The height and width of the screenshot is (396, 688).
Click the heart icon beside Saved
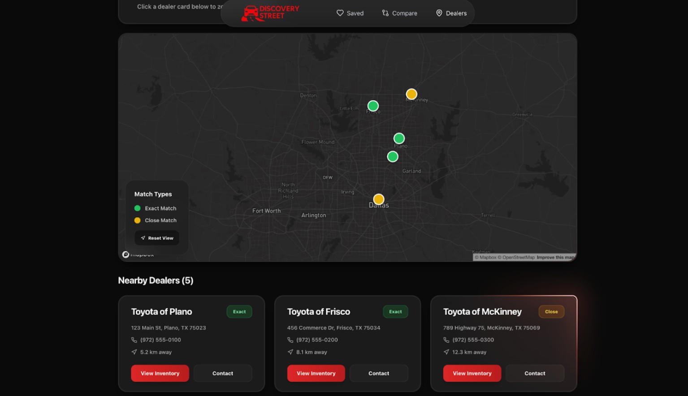coord(340,13)
